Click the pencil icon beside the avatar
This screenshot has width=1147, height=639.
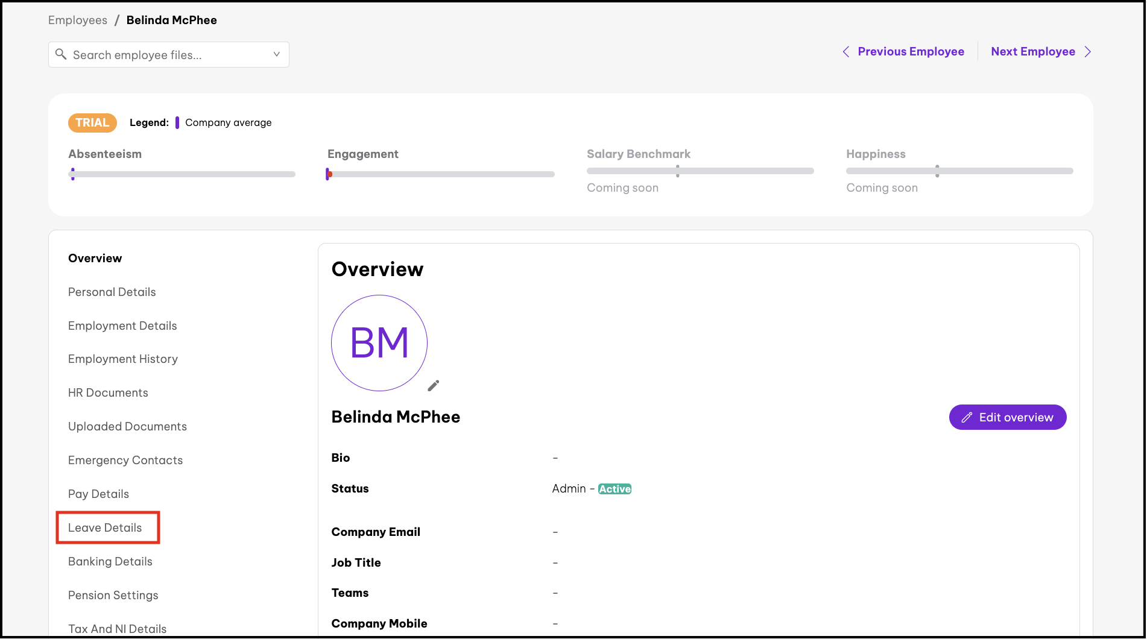pos(433,386)
